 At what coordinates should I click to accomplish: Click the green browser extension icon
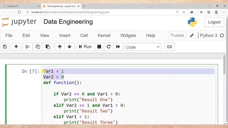tap(192, 12)
